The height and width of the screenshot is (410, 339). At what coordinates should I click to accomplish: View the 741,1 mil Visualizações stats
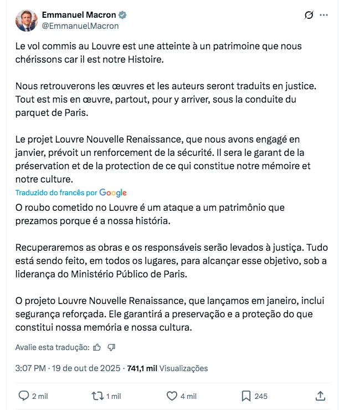point(167,368)
